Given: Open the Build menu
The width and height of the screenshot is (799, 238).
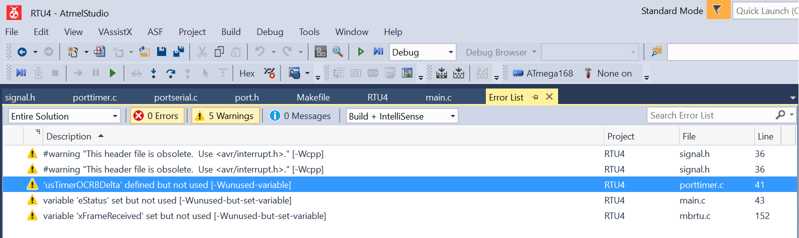Looking at the screenshot, I should [x=231, y=32].
